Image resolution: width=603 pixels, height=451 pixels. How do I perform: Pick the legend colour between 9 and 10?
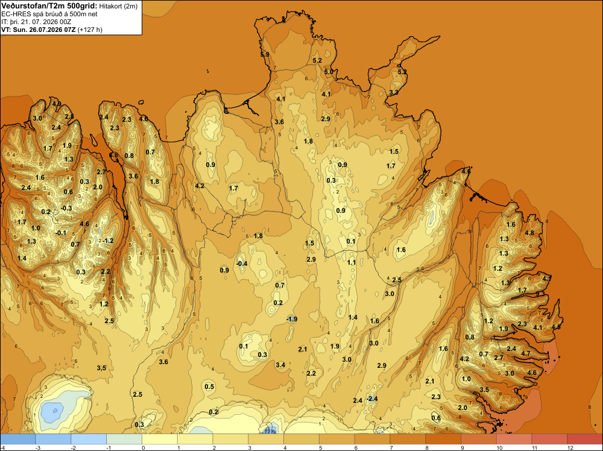[x=479, y=439]
